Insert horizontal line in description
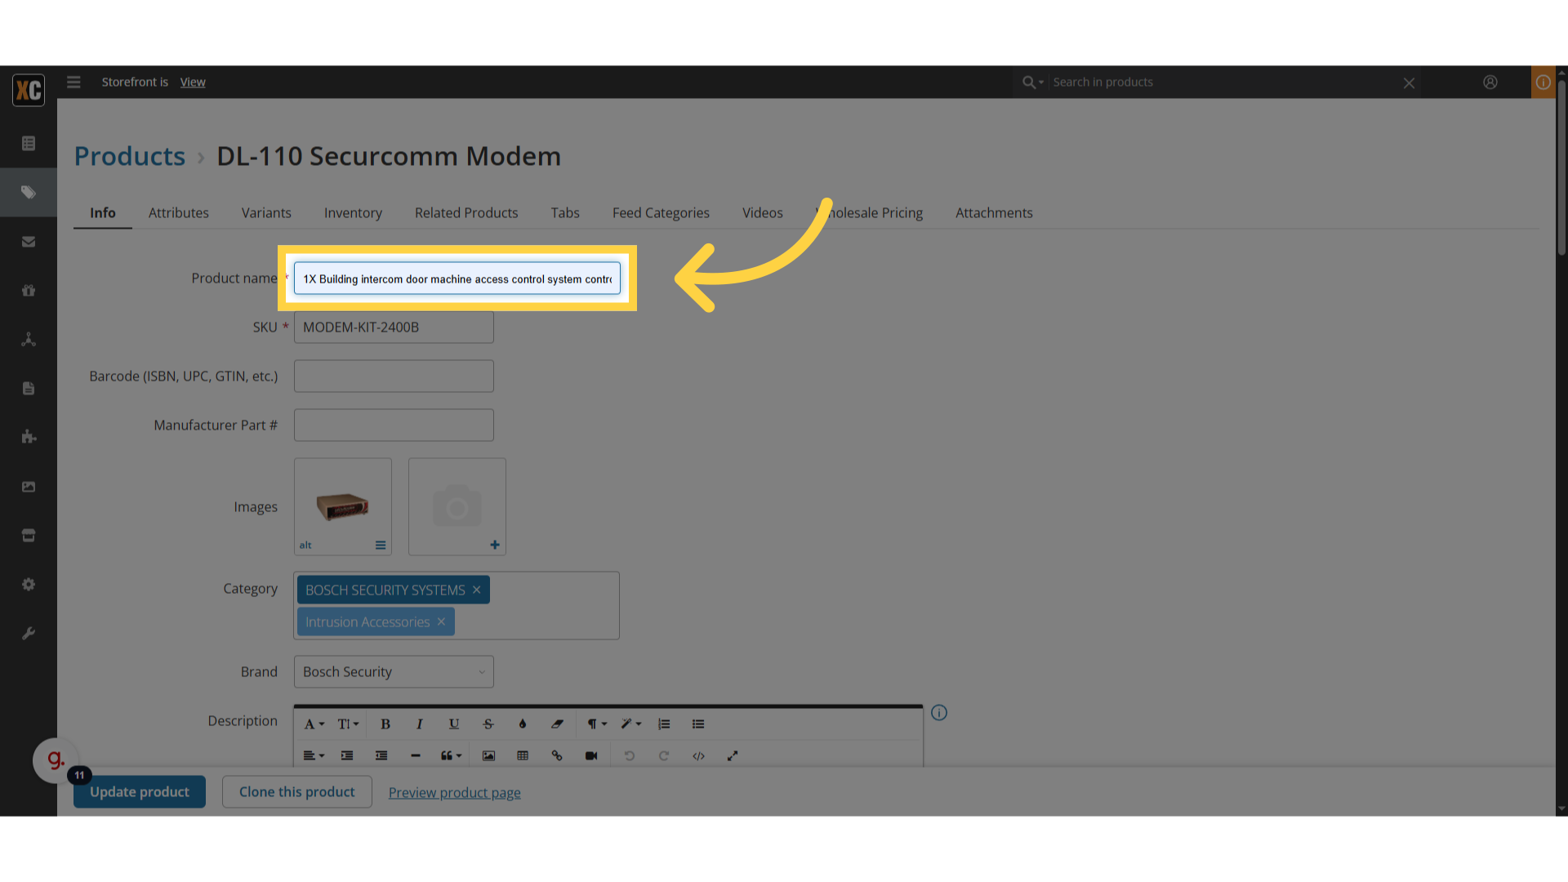Image resolution: width=1568 pixels, height=882 pixels. (416, 756)
